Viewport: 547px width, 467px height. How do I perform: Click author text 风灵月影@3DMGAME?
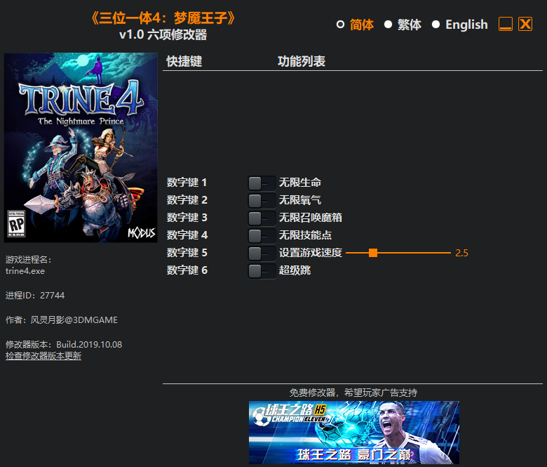pos(74,320)
